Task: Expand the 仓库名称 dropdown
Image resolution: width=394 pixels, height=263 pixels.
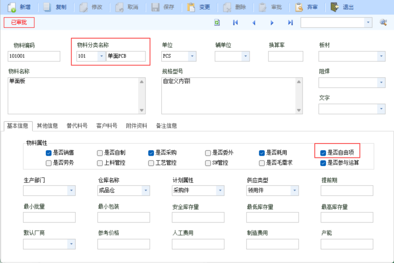Action: click(x=145, y=191)
